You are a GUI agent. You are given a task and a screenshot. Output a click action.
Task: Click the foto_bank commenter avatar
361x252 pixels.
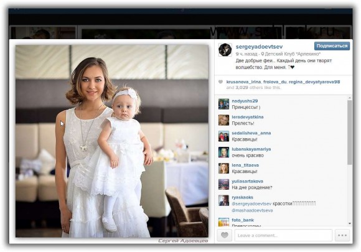pyautogui.click(x=223, y=222)
